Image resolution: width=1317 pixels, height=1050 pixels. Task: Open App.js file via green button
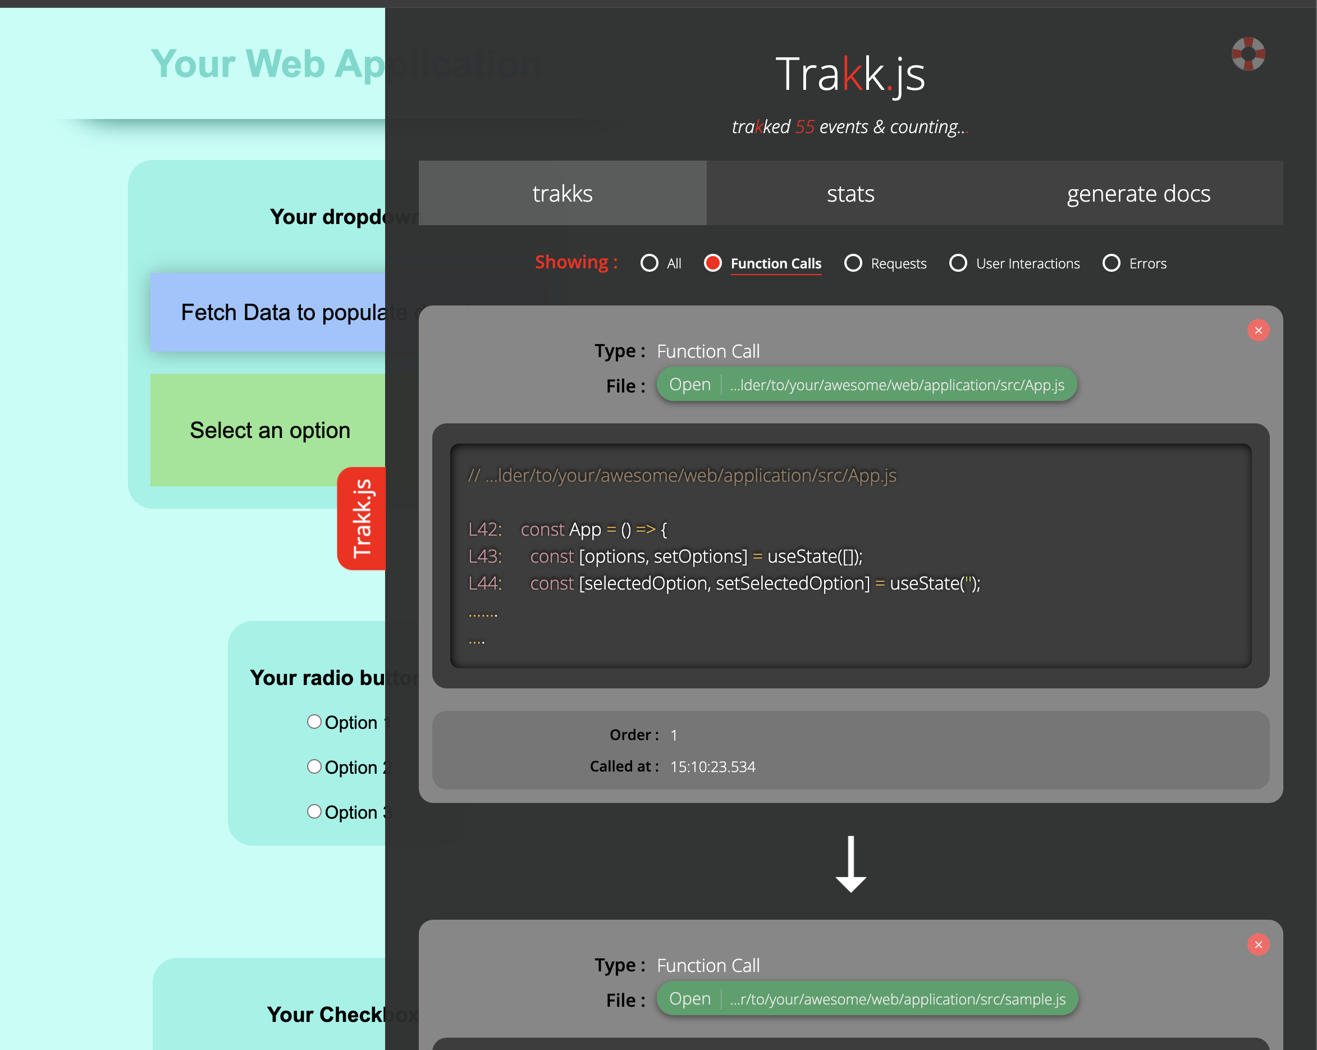(x=689, y=384)
